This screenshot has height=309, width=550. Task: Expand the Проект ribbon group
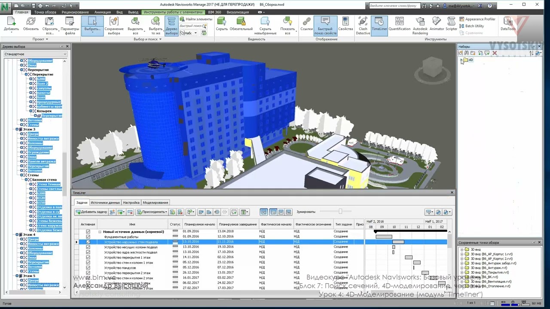coord(40,39)
